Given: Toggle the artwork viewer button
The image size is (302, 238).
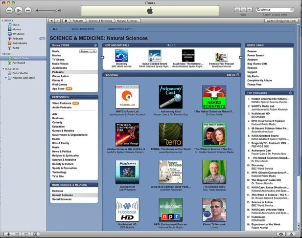Looking at the screenshot, I should pyautogui.click(x=35, y=234).
